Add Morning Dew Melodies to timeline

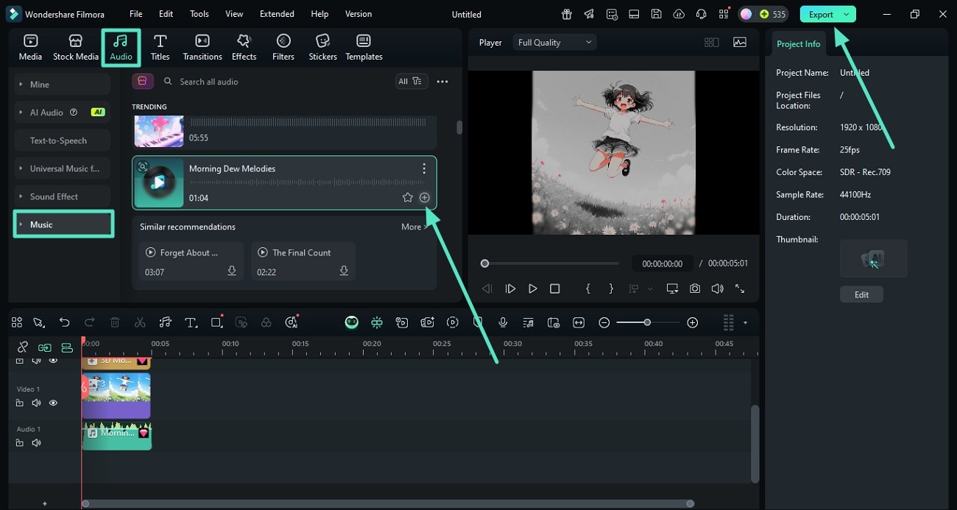click(x=424, y=197)
